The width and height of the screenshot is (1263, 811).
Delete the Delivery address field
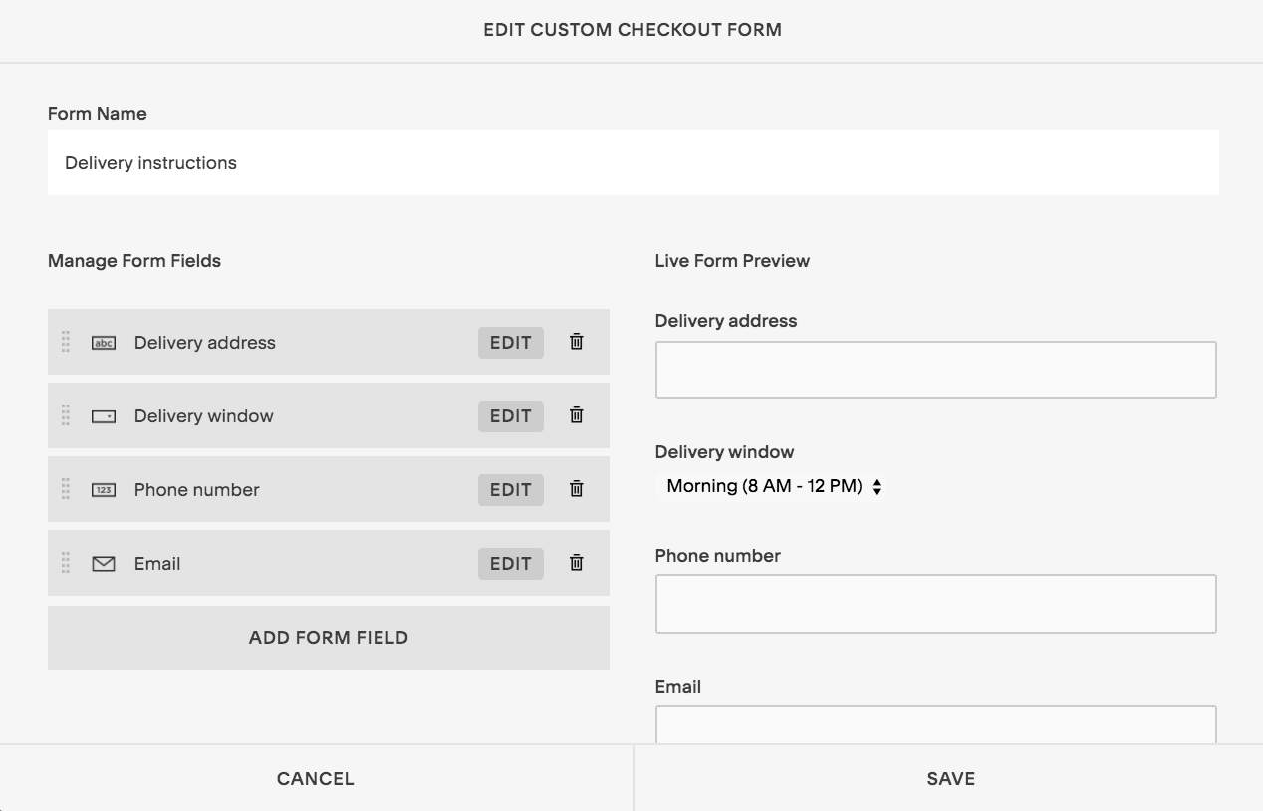(x=576, y=342)
